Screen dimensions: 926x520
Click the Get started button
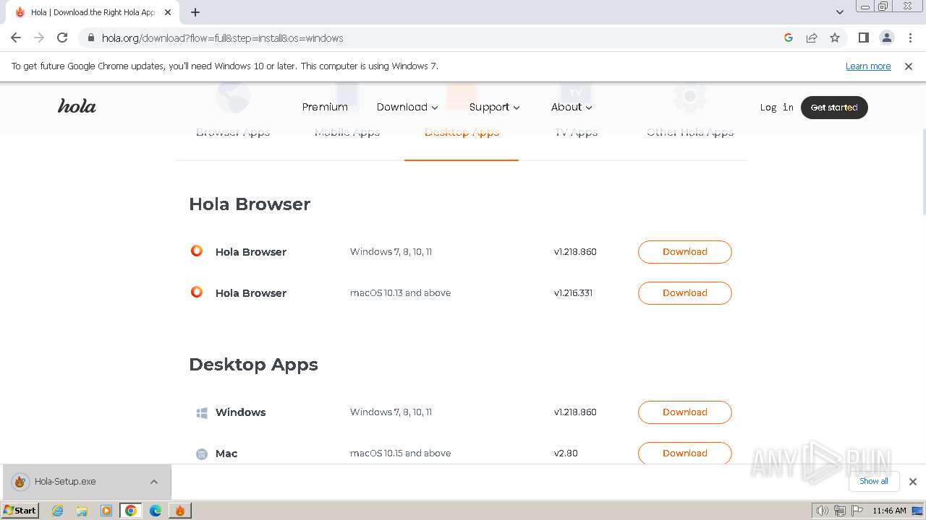pos(834,107)
